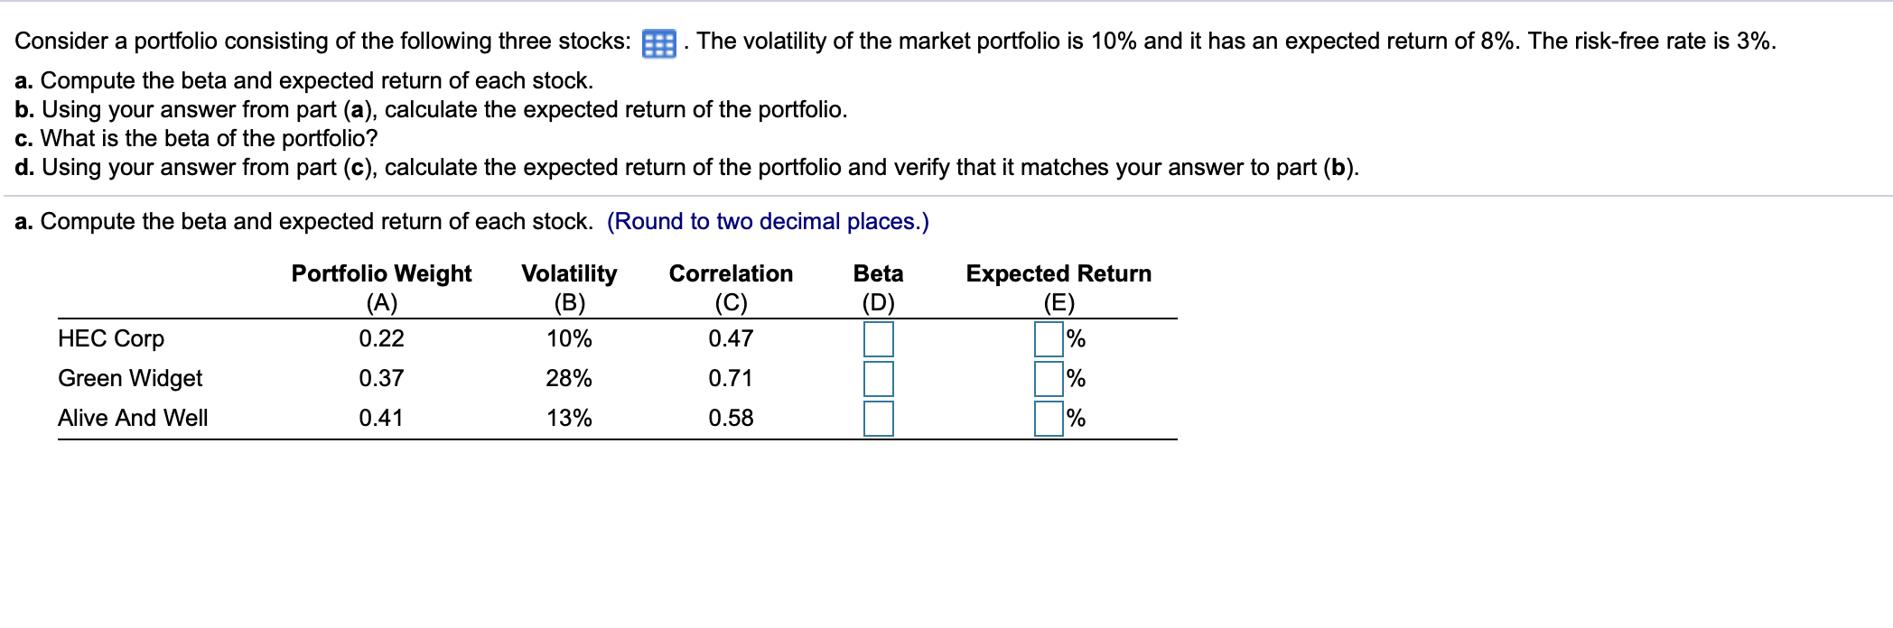Select the Alive And Well row label

coord(134,418)
